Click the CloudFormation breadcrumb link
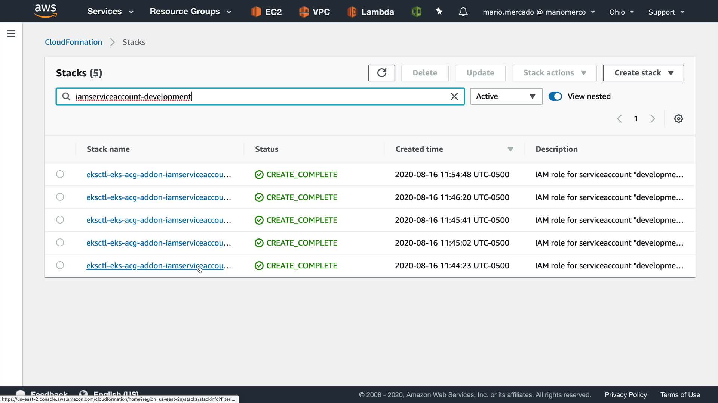Viewport: 718px width, 403px height. (73, 42)
